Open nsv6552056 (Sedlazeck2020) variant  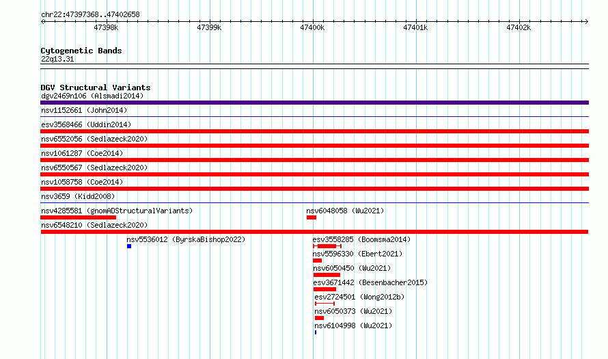point(94,139)
